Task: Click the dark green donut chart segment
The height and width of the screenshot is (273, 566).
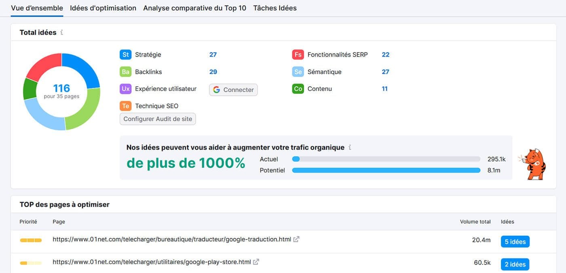Action: (x=30, y=89)
